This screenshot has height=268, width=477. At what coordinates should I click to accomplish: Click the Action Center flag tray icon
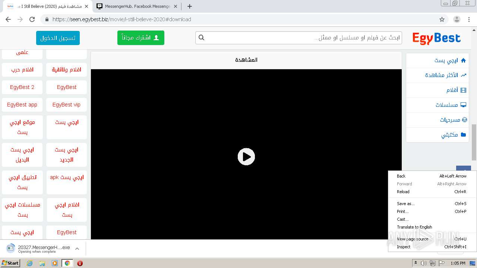tap(442, 263)
